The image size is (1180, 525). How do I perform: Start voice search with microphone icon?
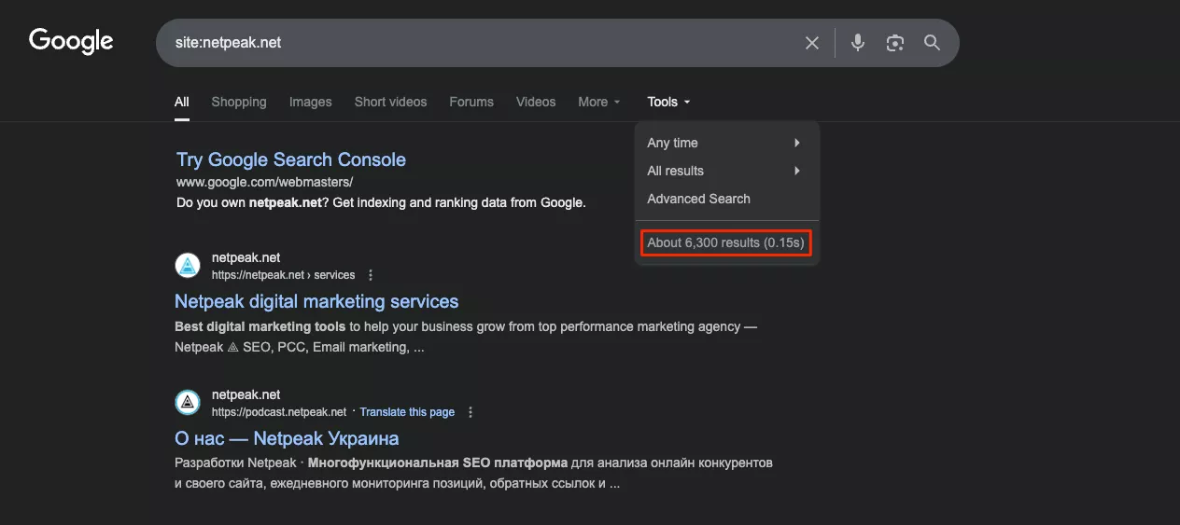(858, 43)
